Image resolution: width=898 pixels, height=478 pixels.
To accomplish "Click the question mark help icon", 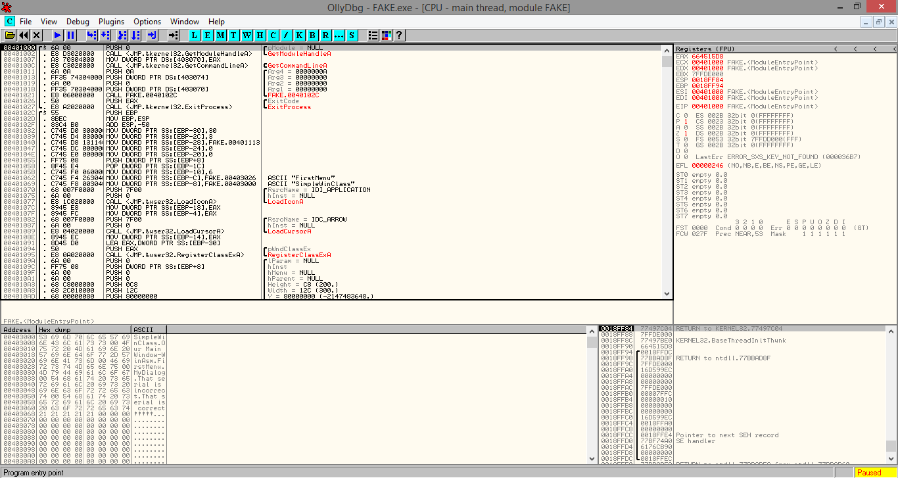I will point(399,35).
